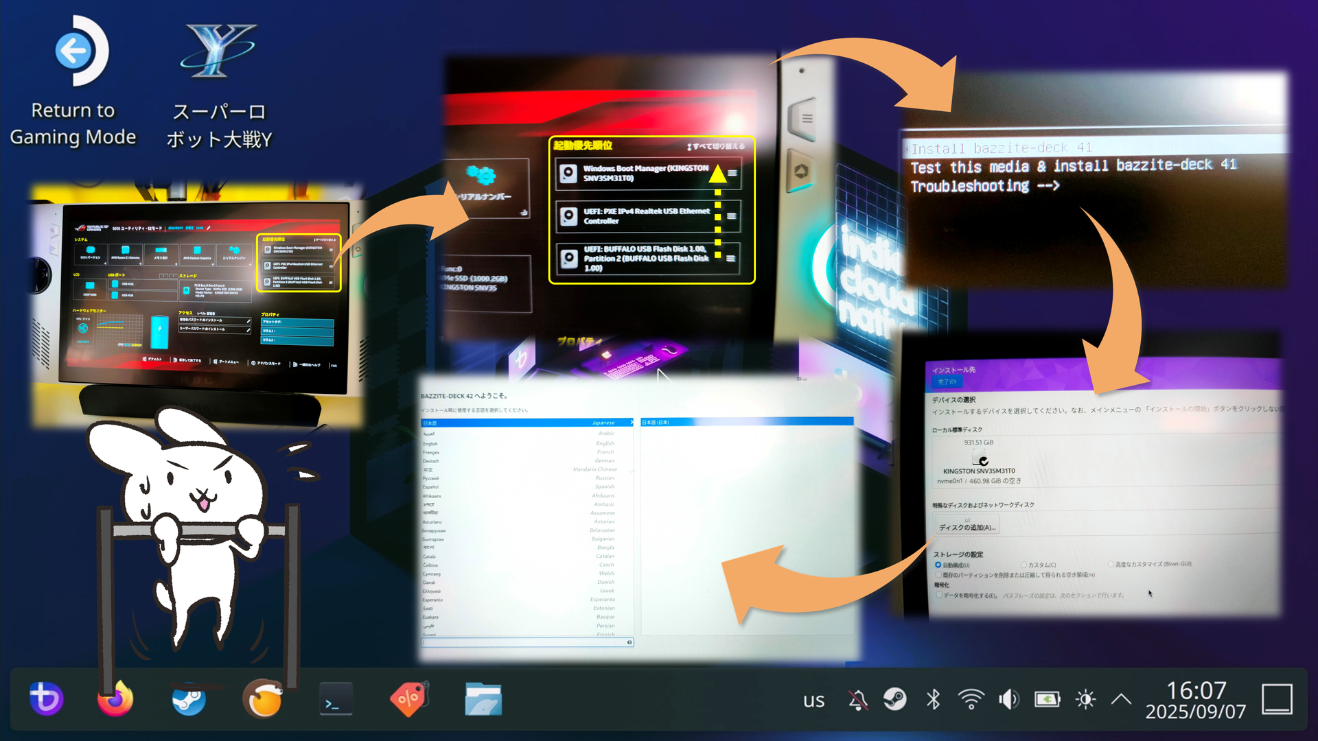
Task: Expand hidden system tray icons arrow
Action: tap(1121, 700)
